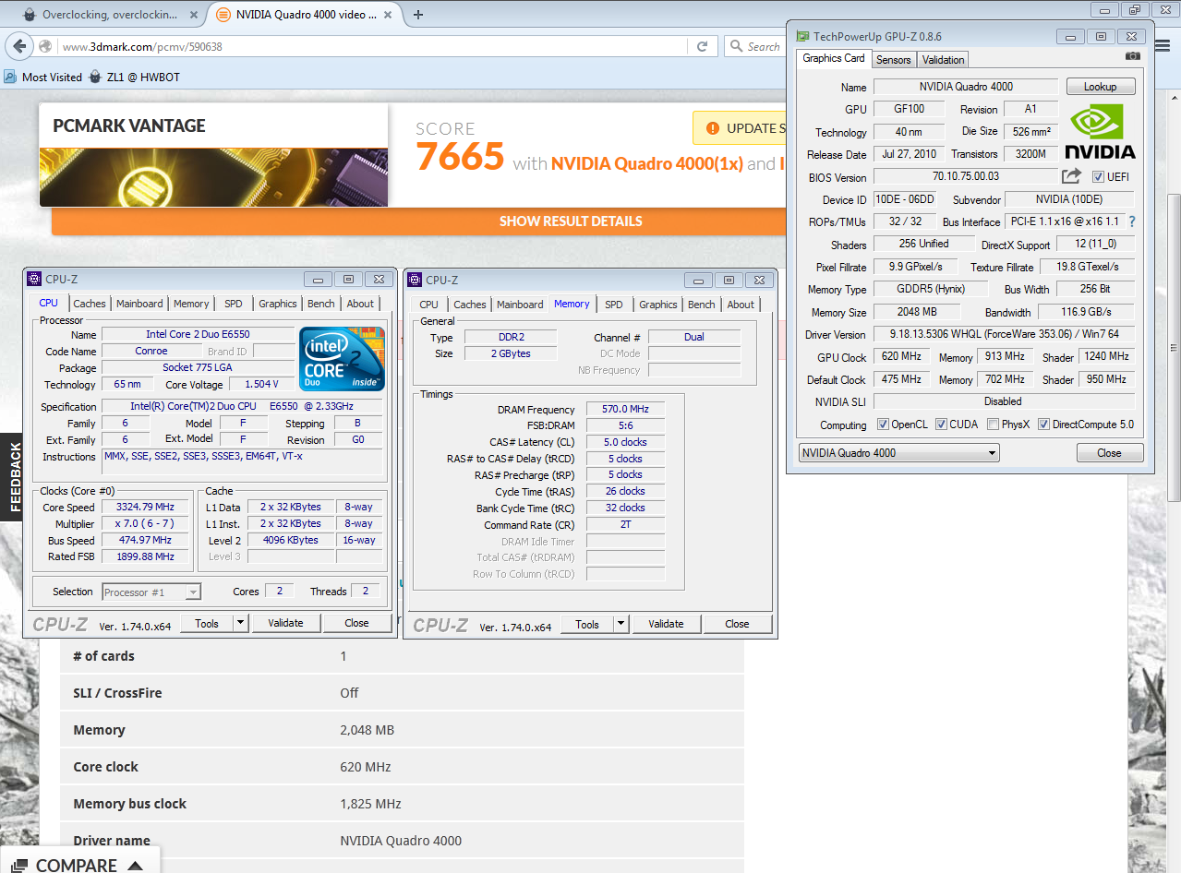Open Tools dropdown arrow in left CPU-Z

pyautogui.click(x=240, y=623)
